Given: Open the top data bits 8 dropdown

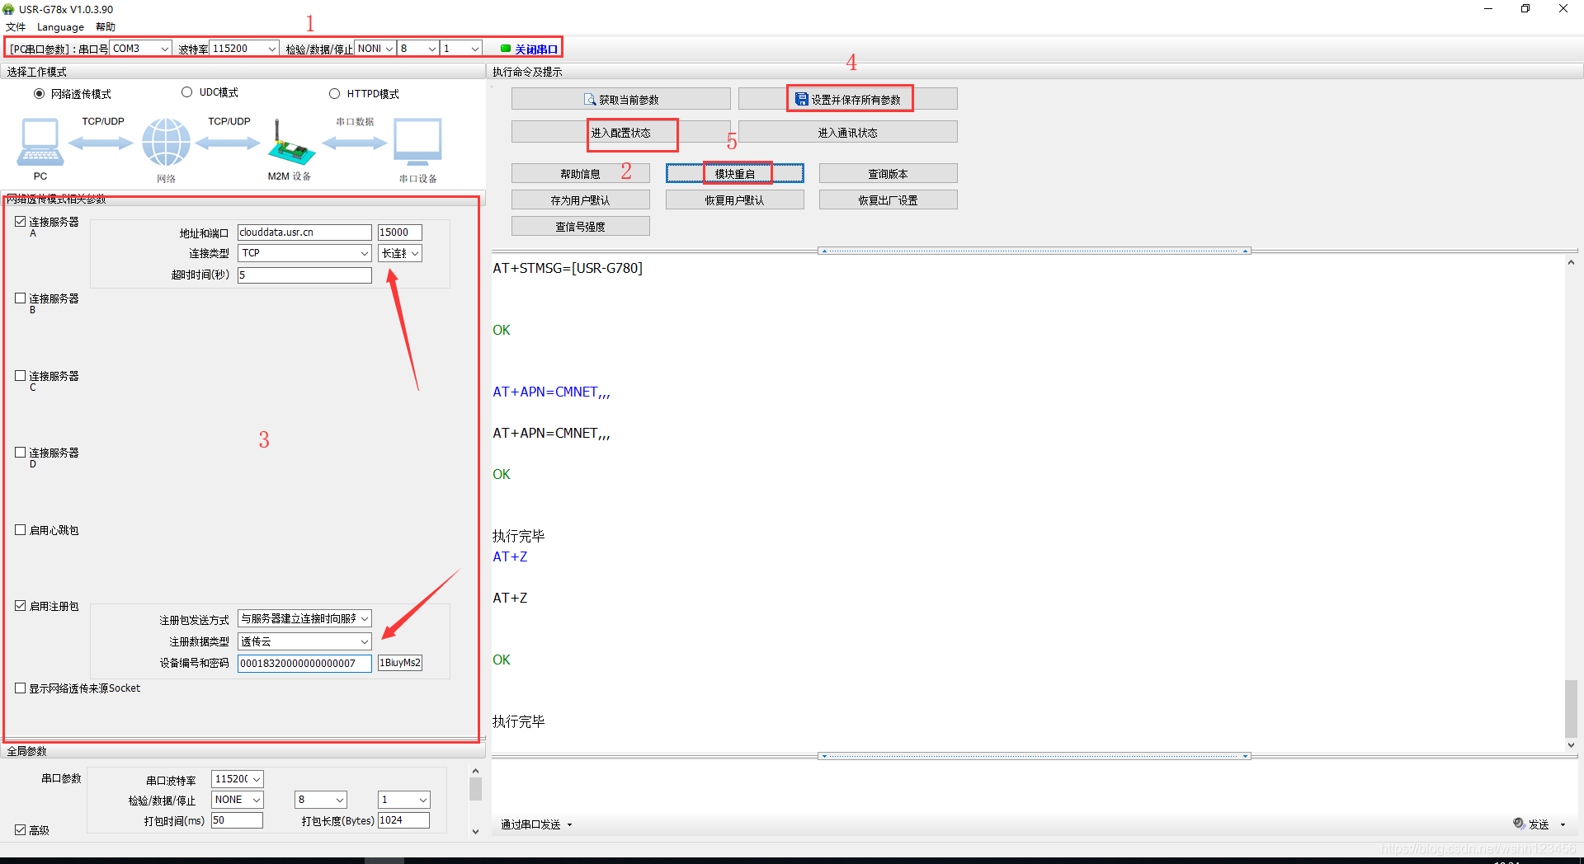Looking at the screenshot, I should (418, 49).
